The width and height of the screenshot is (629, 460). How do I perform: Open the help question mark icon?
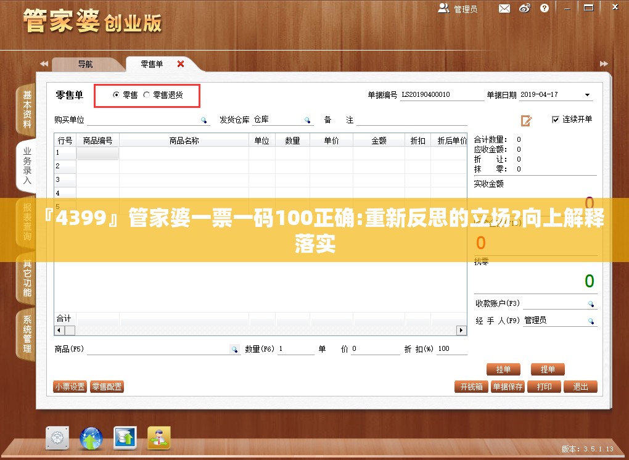[x=545, y=9]
